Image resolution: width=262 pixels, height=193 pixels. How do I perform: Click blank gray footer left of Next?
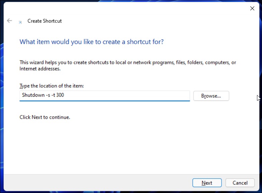point(97,183)
